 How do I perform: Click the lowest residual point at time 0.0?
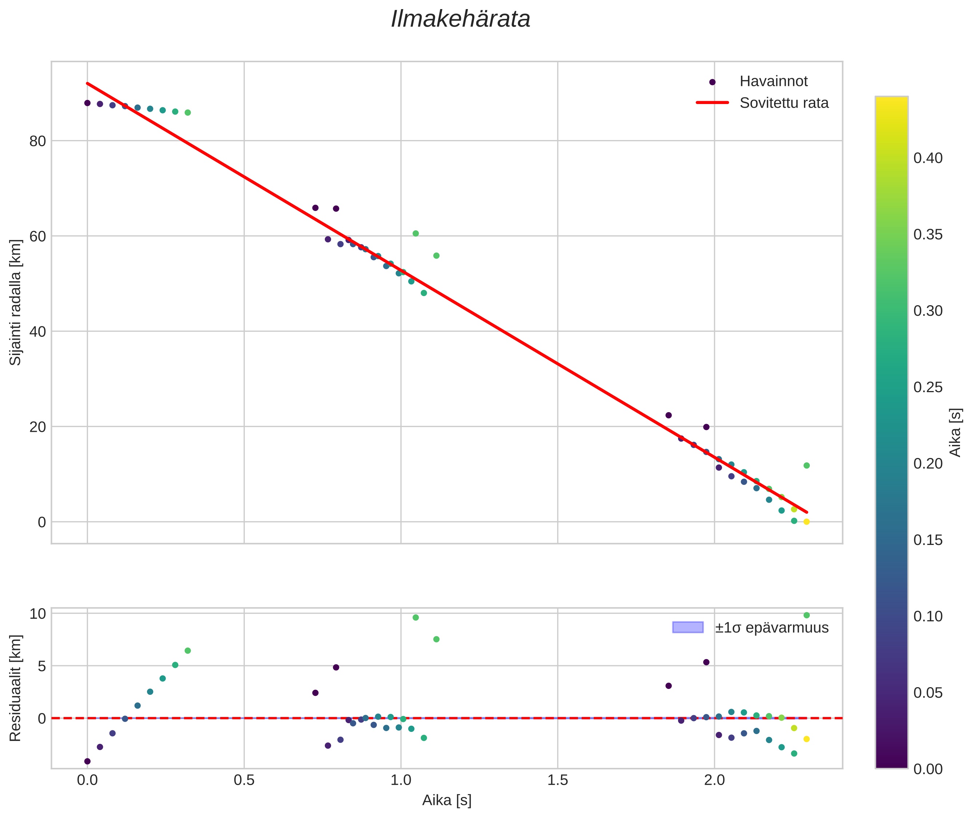point(87,761)
